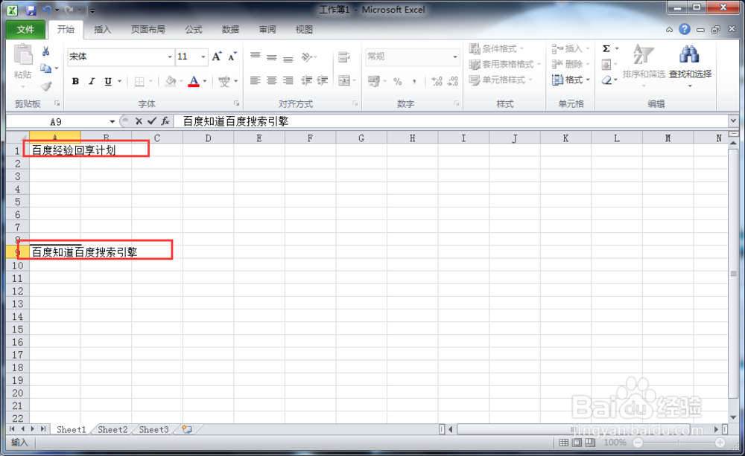
Task: Click the Insert Function fx icon
Action: click(x=165, y=121)
